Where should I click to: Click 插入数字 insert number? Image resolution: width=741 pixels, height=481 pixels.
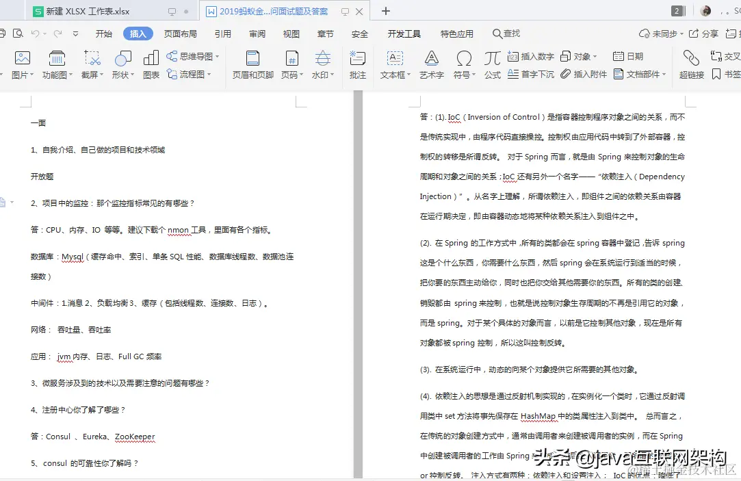click(531, 56)
